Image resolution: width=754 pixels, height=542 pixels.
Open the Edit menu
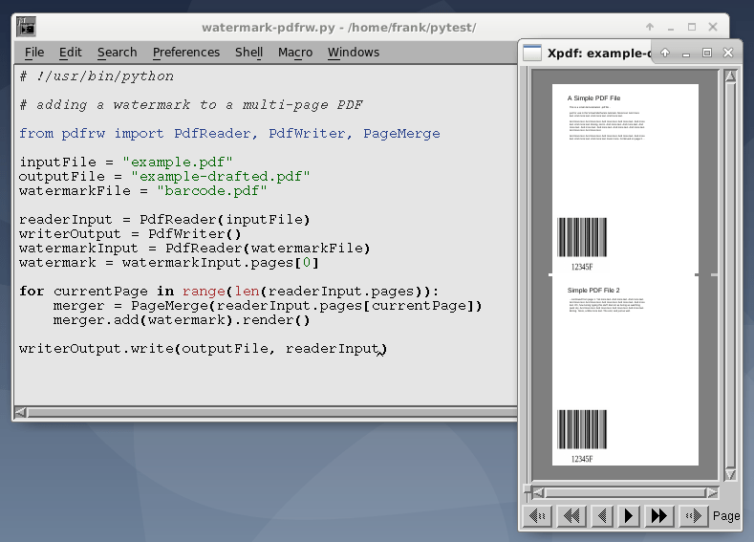[x=70, y=52]
